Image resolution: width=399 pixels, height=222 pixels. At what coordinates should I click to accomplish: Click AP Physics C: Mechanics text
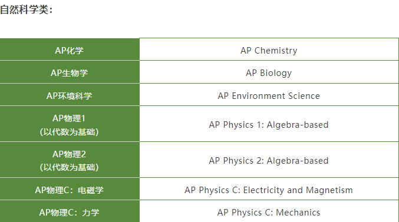pos(269,213)
